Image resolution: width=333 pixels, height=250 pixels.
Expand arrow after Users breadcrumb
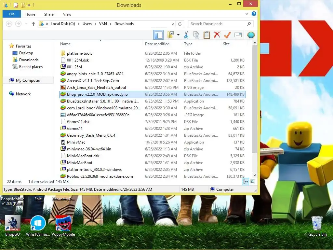coord(95,24)
